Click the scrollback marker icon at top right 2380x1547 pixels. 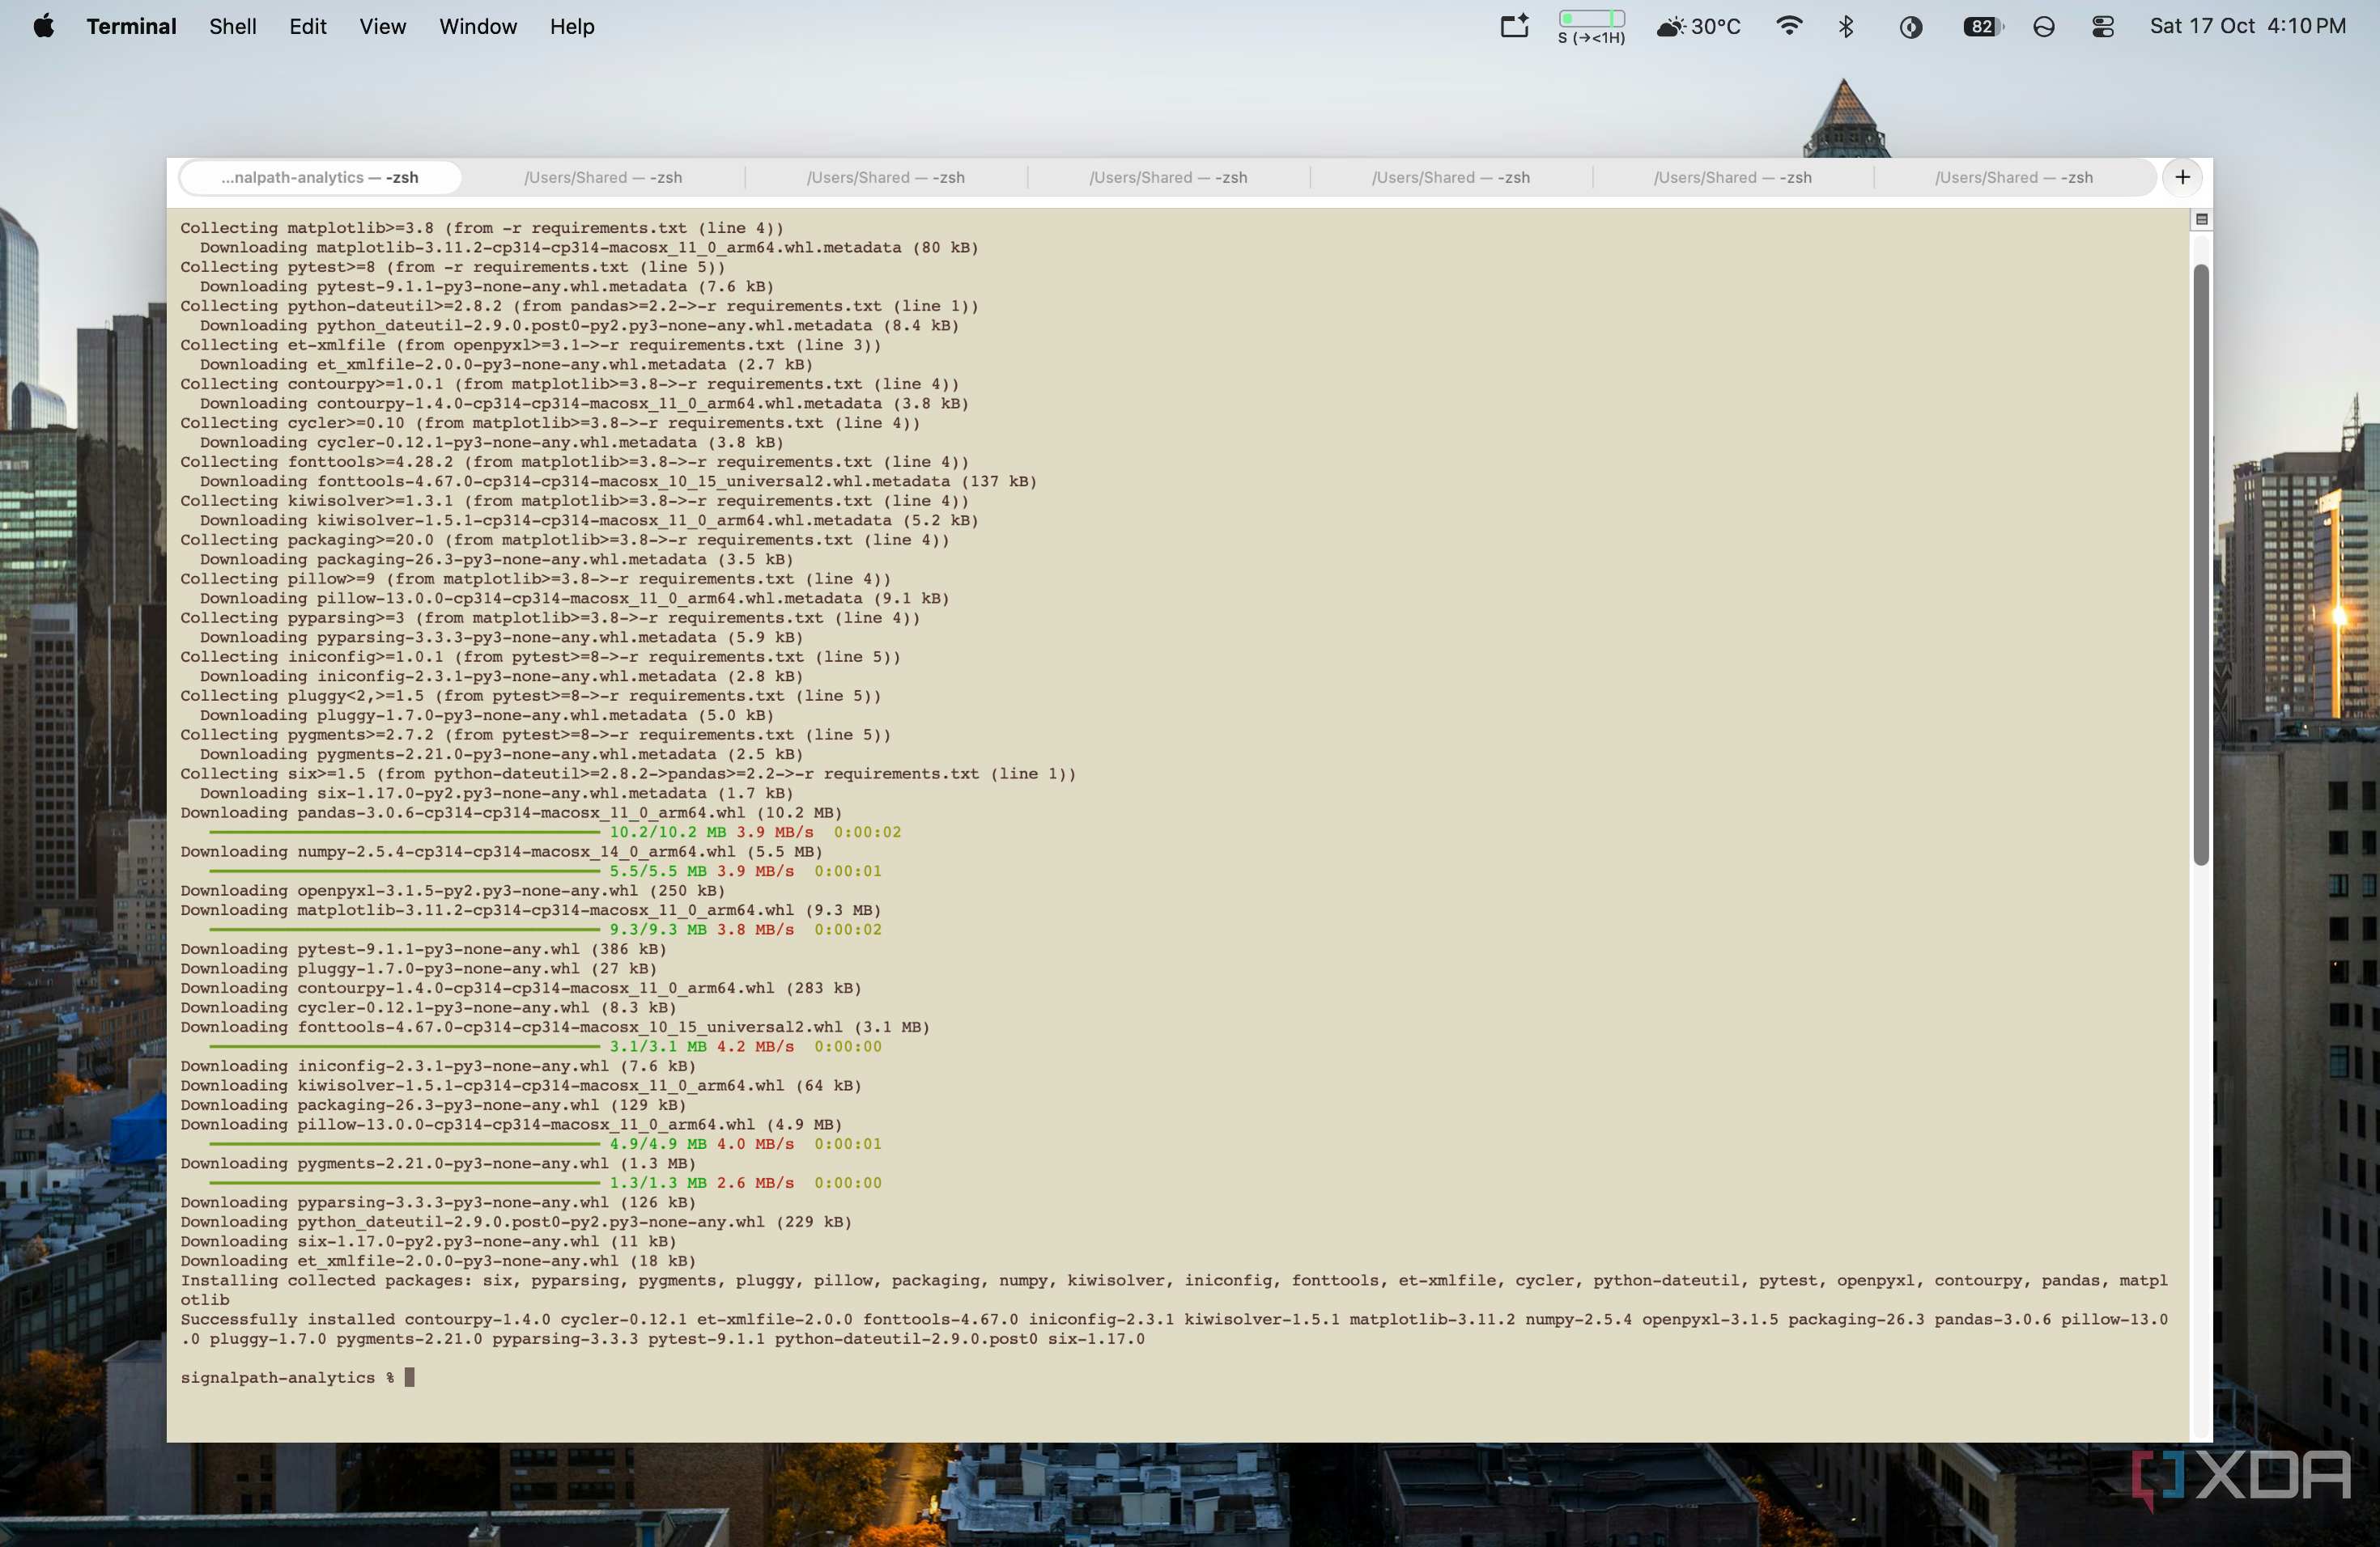pyautogui.click(x=2201, y=220)
